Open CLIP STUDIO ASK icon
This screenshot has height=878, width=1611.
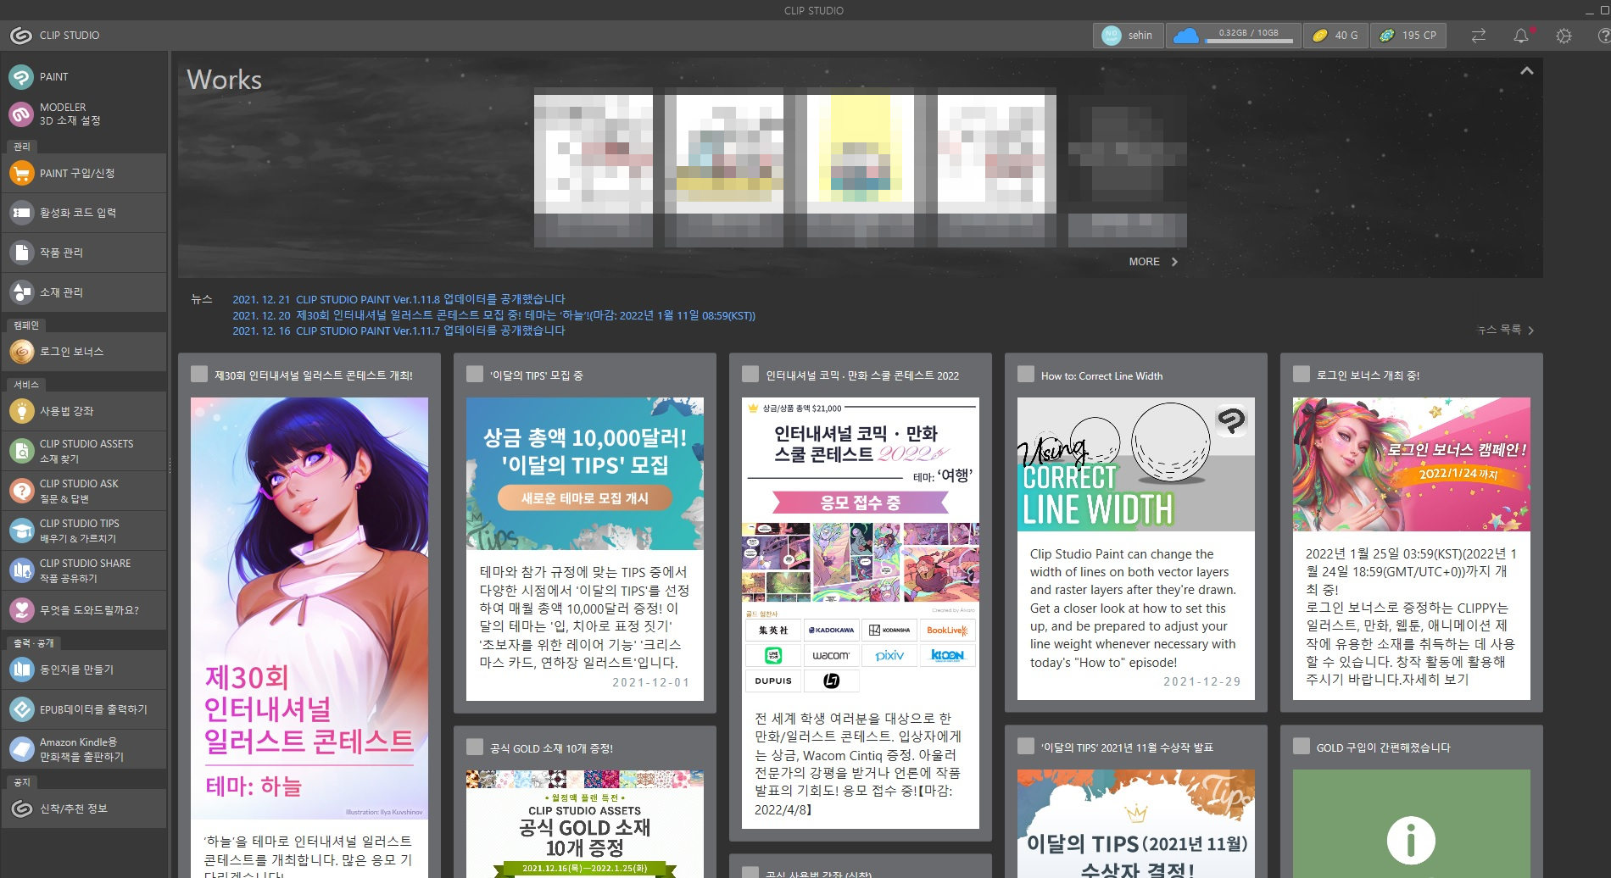coord(20,491)
